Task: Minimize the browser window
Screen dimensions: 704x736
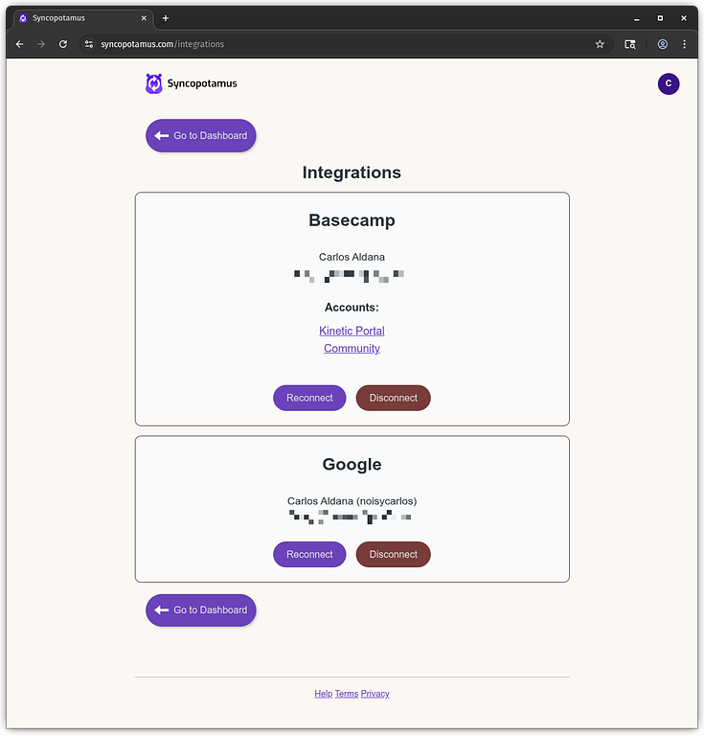Action: [636, 18]
